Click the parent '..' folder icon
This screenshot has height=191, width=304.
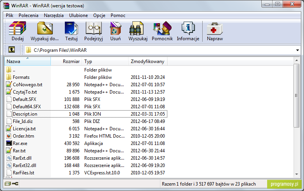click(9, 70)
